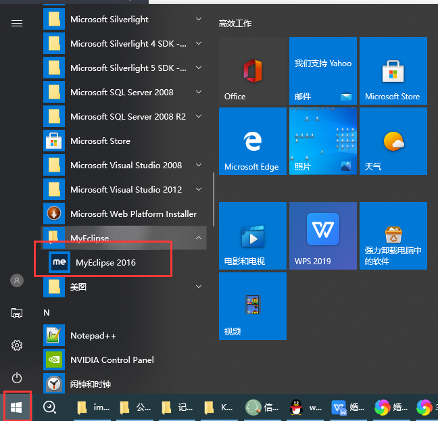The image size is (438, 421).
Task: Collapse the MyEclipse folder chevron
Action: coord(199,238)
